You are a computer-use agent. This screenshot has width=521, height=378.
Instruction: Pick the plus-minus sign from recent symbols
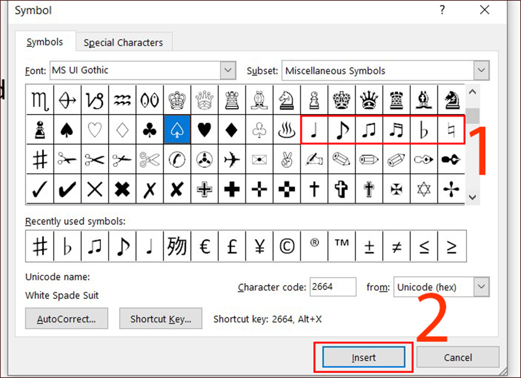[369, 246]
